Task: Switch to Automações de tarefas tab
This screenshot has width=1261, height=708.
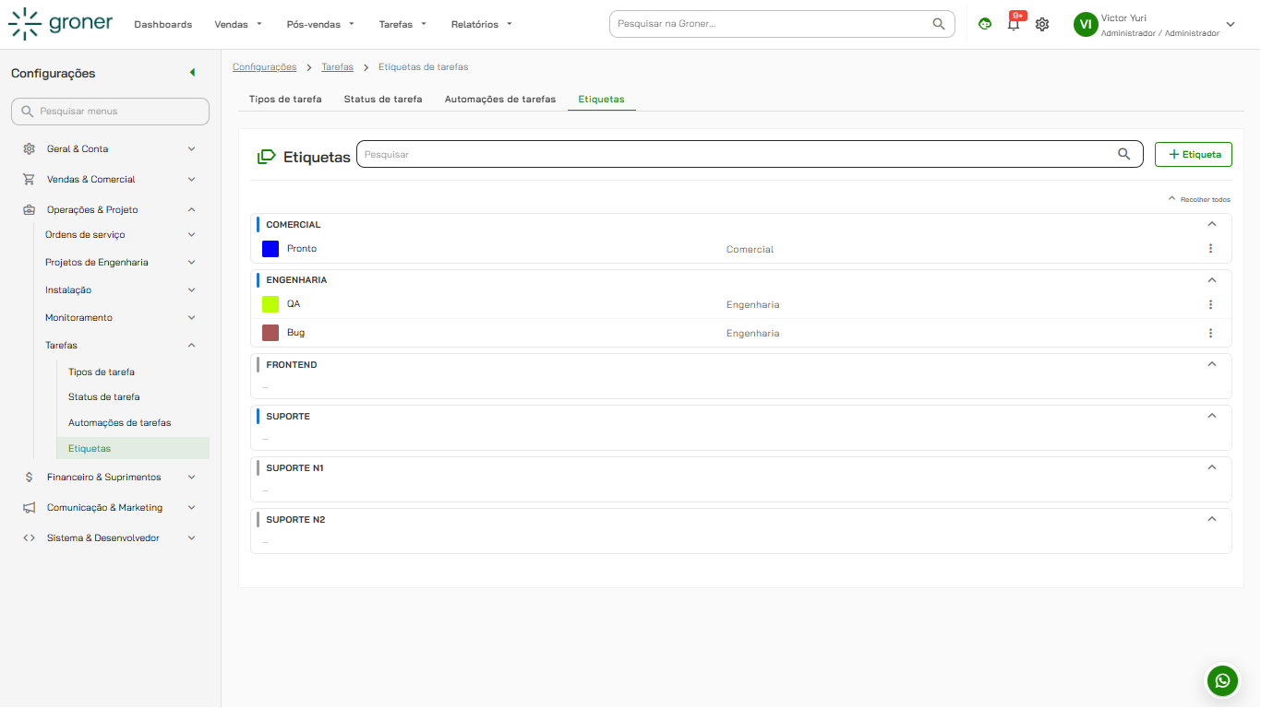Action: click(x=500, y=99)
